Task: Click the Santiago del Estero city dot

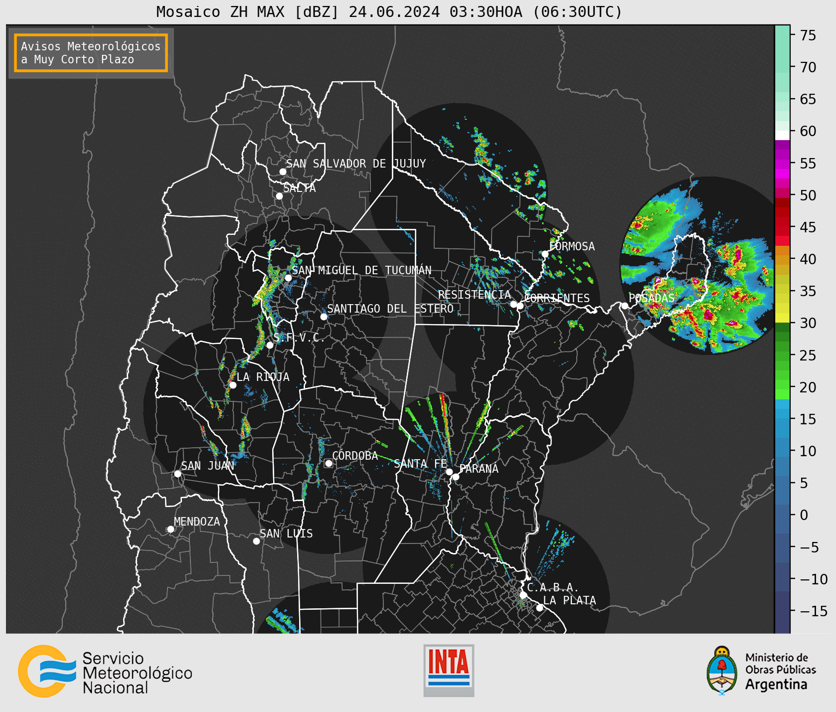Action: click(324, 317)
